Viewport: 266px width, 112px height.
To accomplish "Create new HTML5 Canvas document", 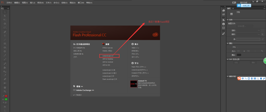I will tap(107, 48).
